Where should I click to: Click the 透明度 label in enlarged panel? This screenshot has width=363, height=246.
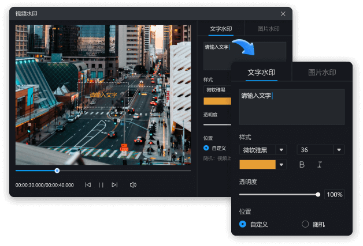pos(248,182)
